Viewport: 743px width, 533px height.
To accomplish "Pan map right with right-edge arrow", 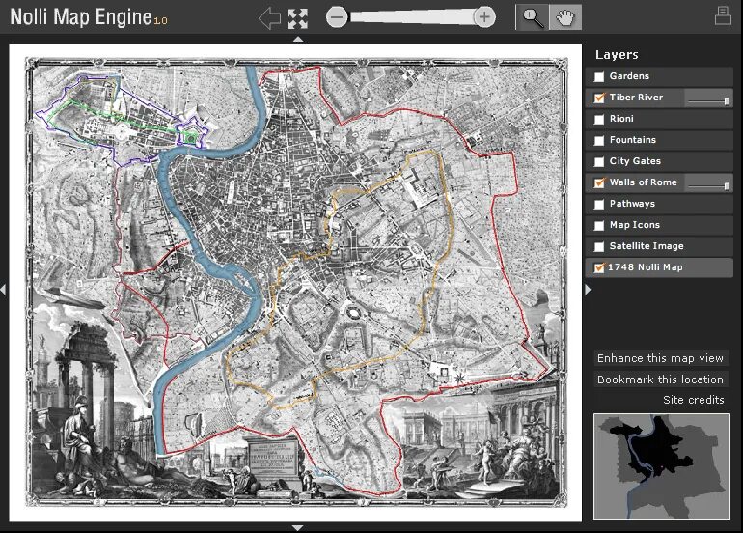I will [x=588, y=289].
